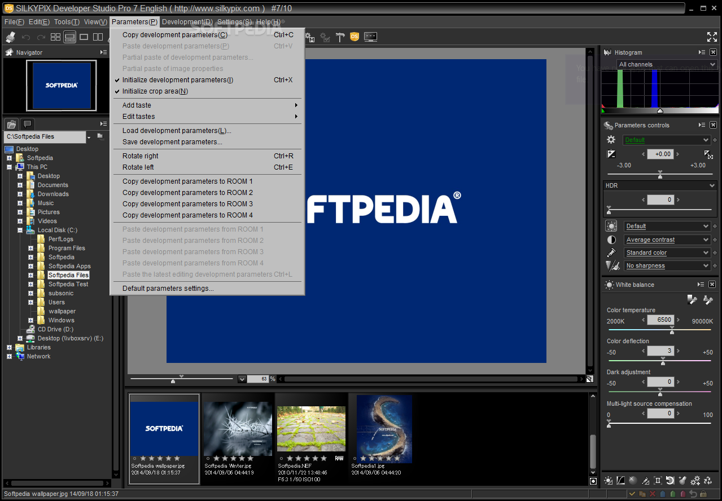Viewport: 722px width, 501px height.
Task: Click the Print icon in toolbar
Action: (10, 37)
